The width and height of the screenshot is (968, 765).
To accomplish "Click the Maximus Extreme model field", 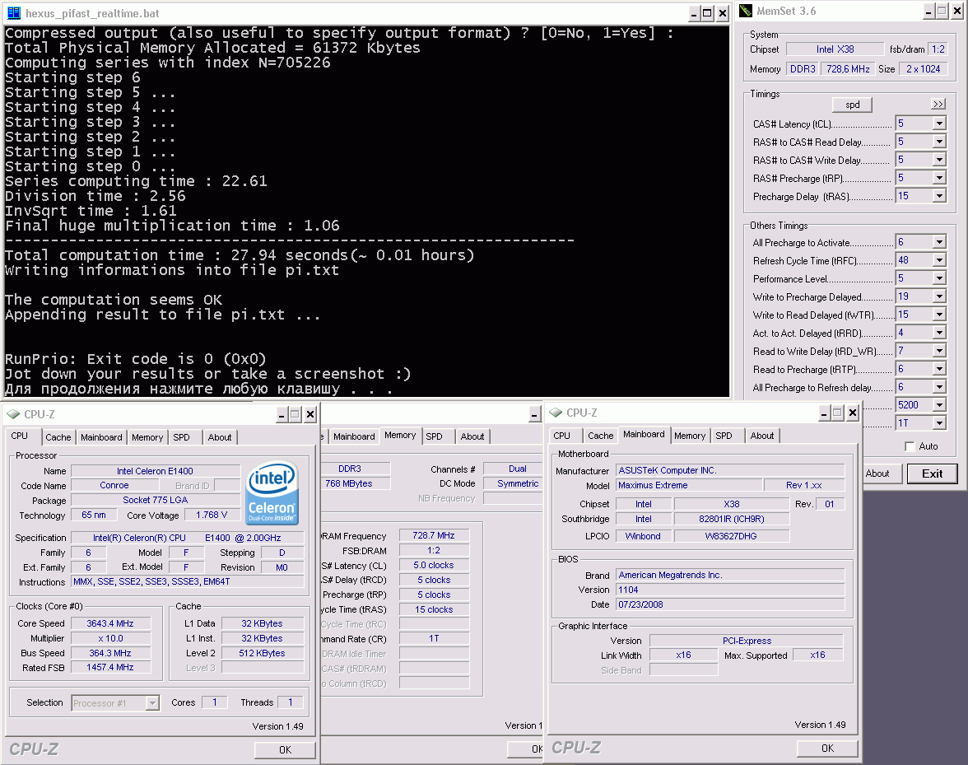I will [688, 485].
